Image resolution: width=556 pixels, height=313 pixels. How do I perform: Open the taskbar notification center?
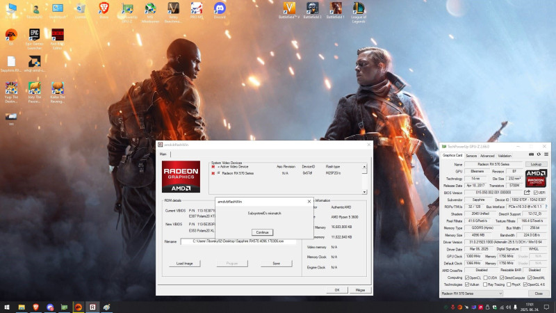(x=546, y=307)
